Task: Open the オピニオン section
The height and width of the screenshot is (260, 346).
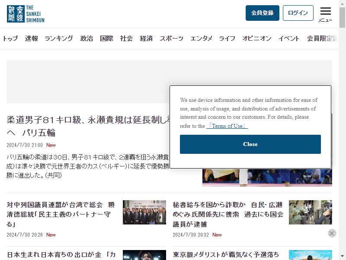Action: pos(257,39)
